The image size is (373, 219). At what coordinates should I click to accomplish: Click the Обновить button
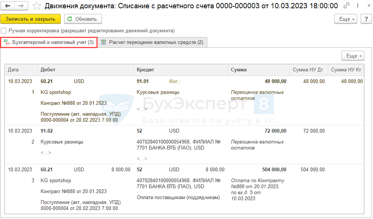pyautogui.click(x=83, y=19)
